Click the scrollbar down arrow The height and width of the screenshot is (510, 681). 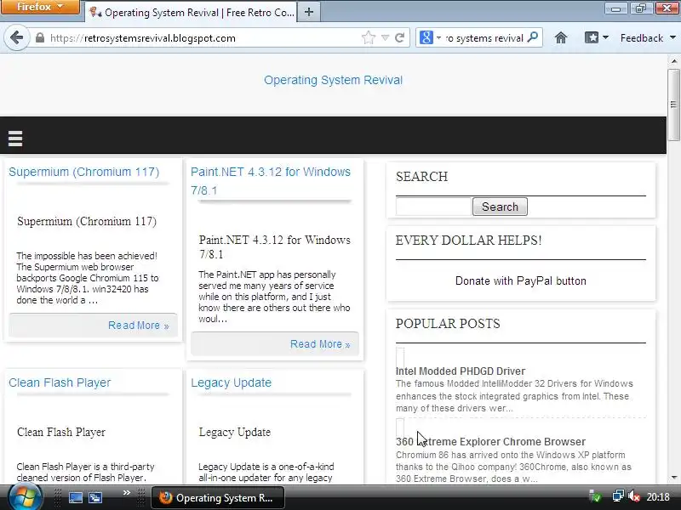click(673, 478)
